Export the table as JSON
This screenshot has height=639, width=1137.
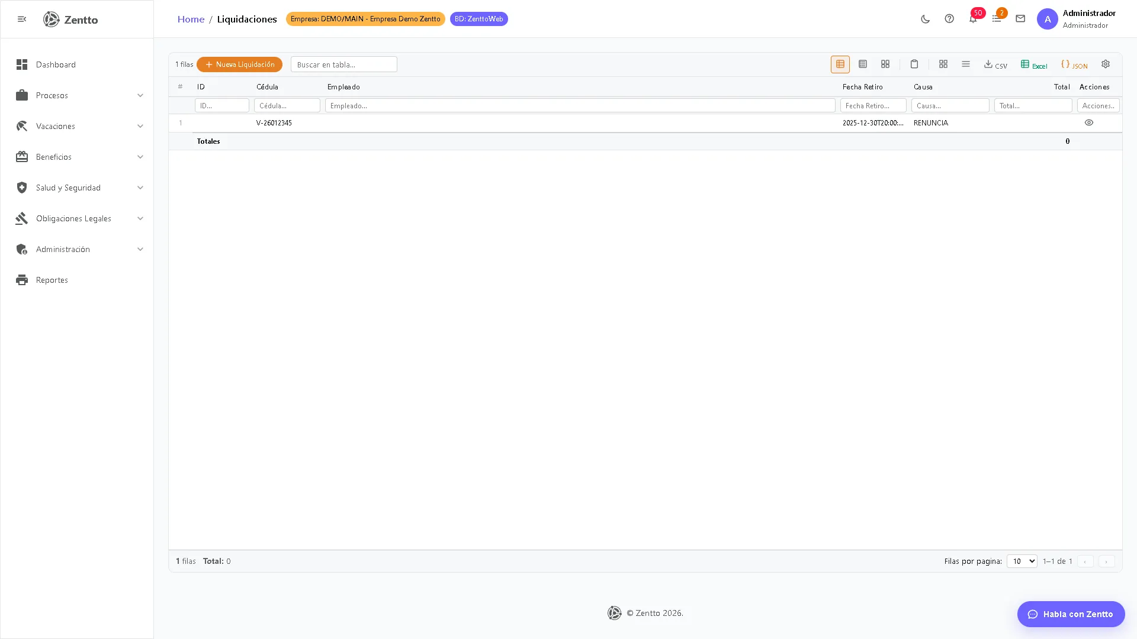click(x=1074, y=64)
